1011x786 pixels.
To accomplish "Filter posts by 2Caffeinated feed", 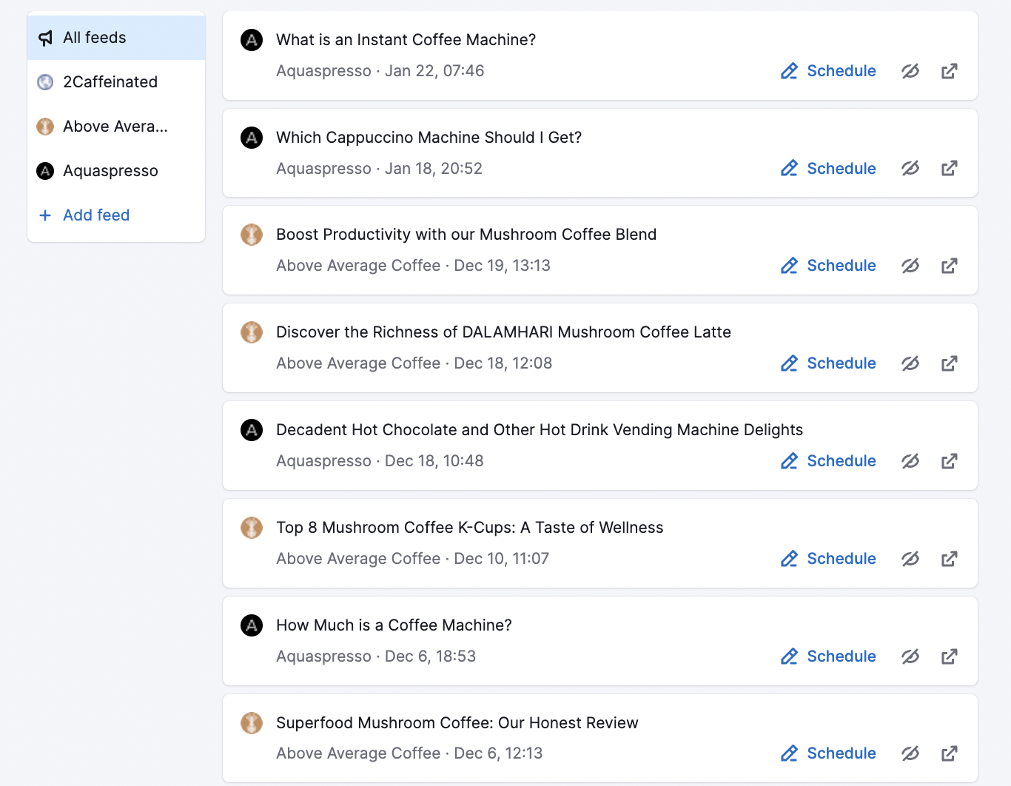I will [110, 82].
